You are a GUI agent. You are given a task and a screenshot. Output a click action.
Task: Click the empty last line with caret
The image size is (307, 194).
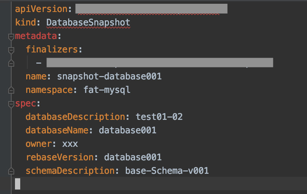159,184
